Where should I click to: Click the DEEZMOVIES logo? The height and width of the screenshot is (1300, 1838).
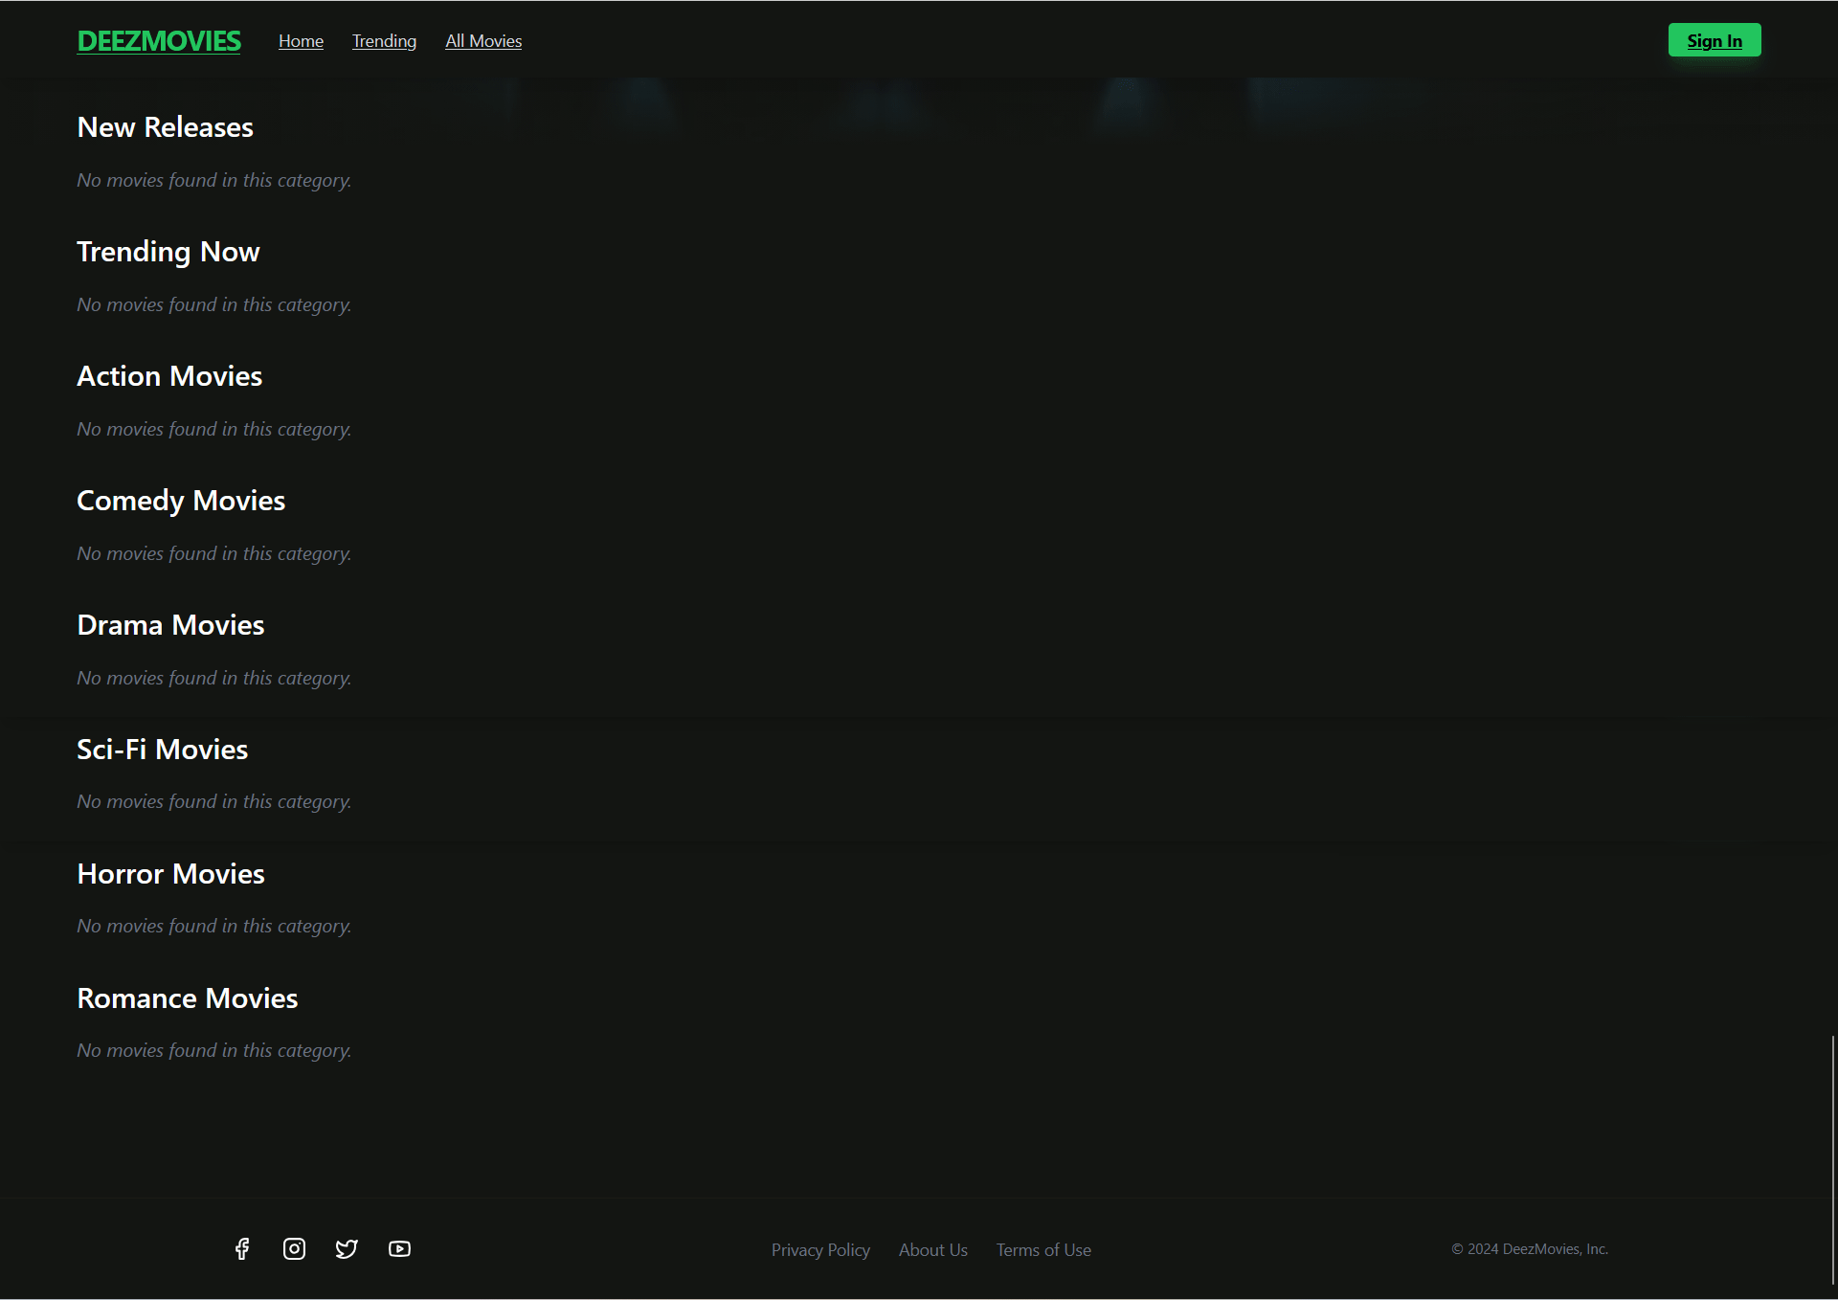click(158, 40)
